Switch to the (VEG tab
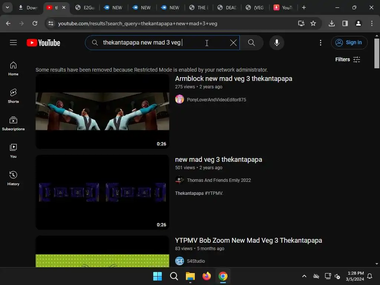Image resolution: width=380 pixels, height=285 pixels. coord(255,8)
